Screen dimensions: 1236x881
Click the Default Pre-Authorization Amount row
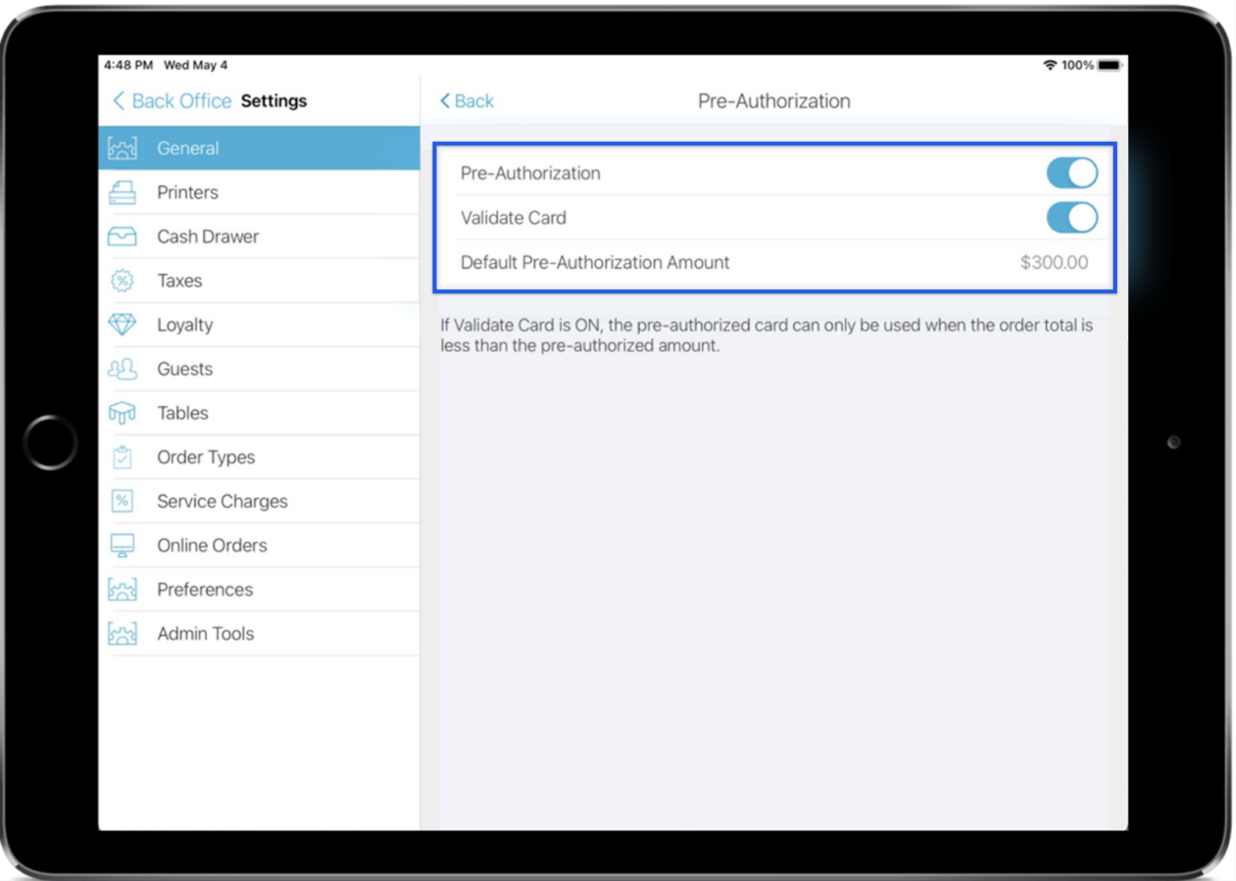[x=595, y=262]
